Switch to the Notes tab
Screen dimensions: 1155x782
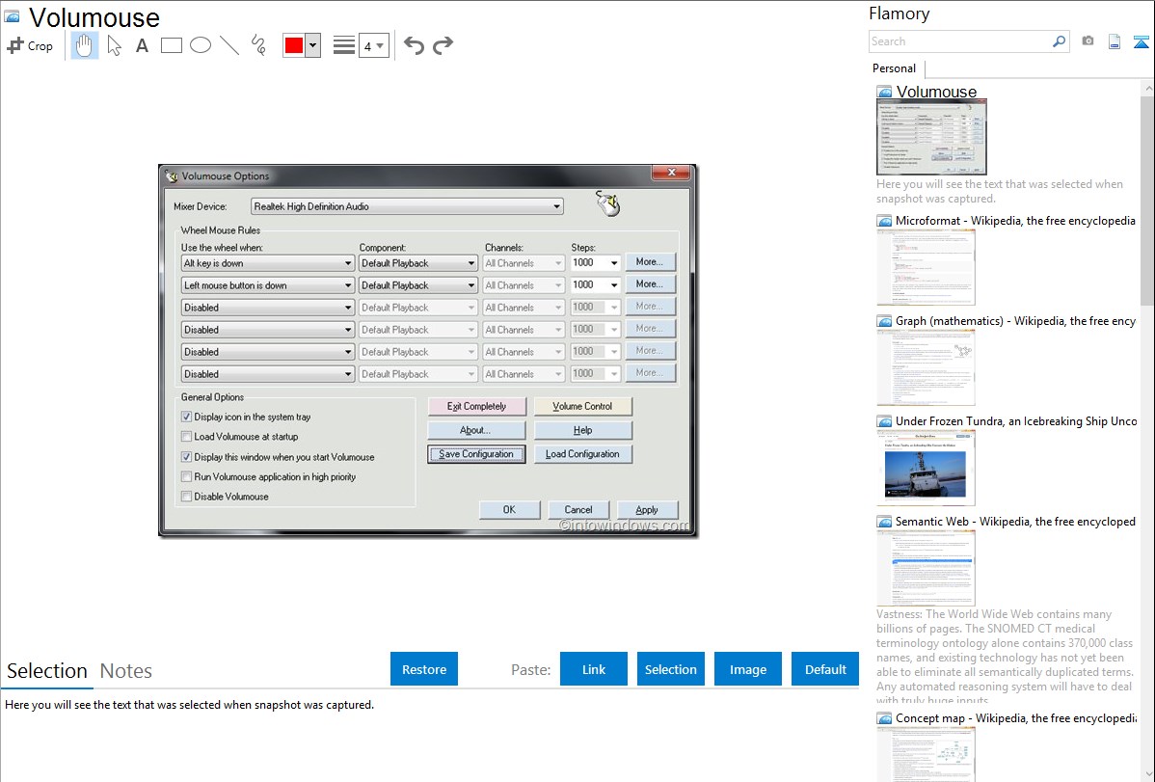tap(126, 671)
